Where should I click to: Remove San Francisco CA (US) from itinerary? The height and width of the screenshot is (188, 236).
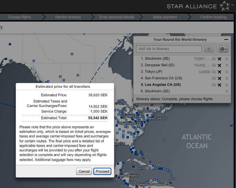point(227,78)
